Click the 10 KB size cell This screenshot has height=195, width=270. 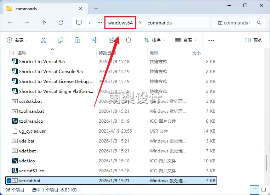pos(209,161)
